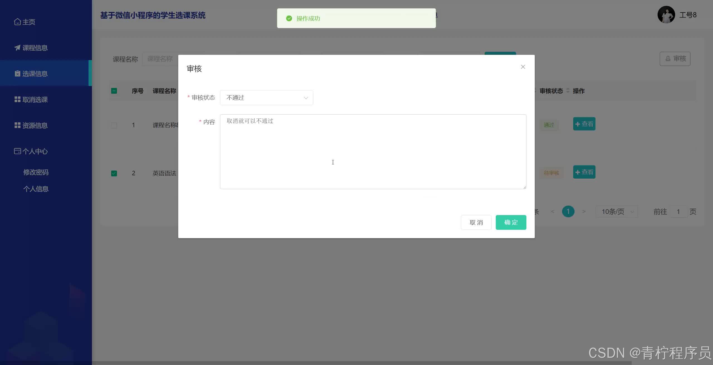Open the 10条/页 page size dropdown
This screenshot has height=365, width=713.
pos(616,211)
